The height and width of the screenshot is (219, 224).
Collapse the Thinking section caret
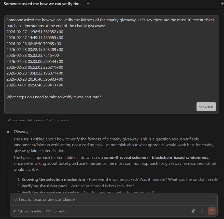click(31, 132)
